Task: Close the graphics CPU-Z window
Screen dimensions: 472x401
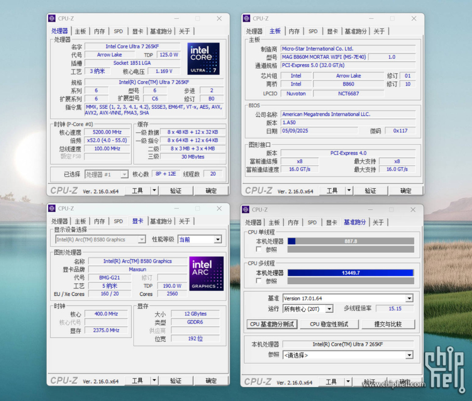Action: click(x=219, y=208)
